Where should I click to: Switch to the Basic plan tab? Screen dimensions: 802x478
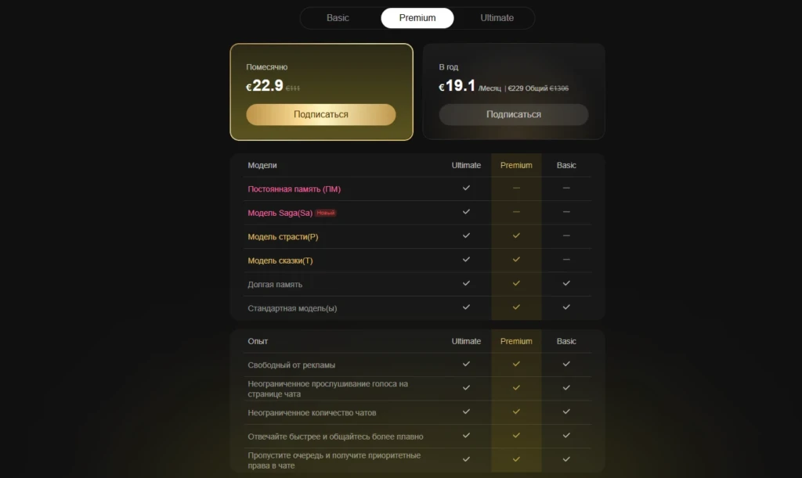[338, 18]
